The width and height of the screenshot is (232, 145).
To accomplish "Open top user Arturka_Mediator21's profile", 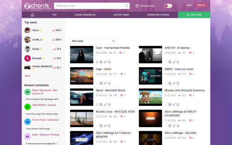I will [42, 67].
